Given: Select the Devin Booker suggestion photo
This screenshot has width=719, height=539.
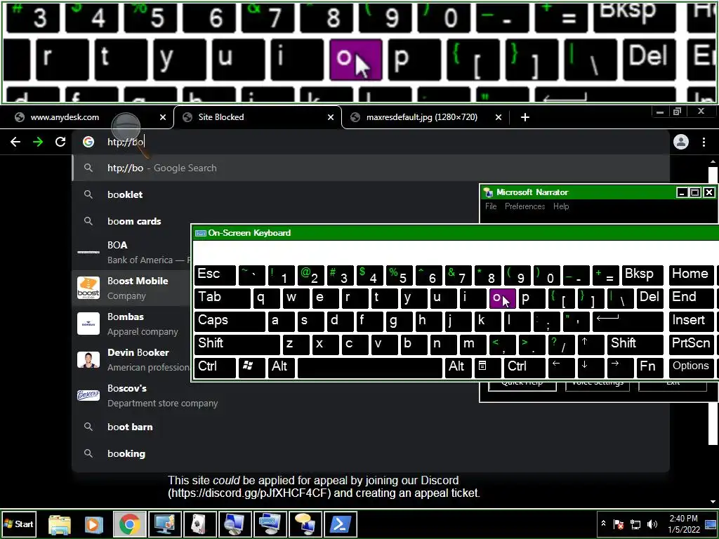Looking at the screenshot, I should (x=88, y=359).
